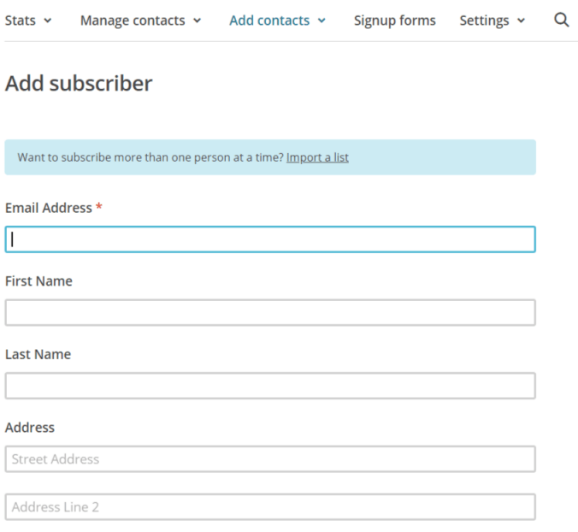Expand the Settings chevron arrow
Screen dimensions: 578x532
tap(521, 21)
